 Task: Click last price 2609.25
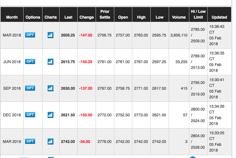(68, 35)
